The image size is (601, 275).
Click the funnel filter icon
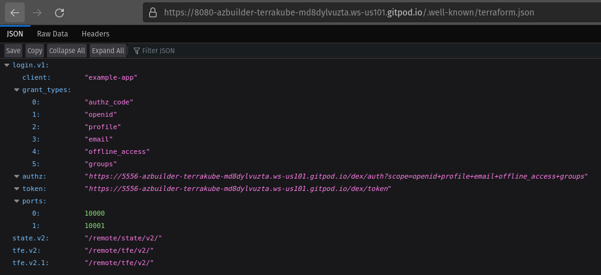[136, 51]
